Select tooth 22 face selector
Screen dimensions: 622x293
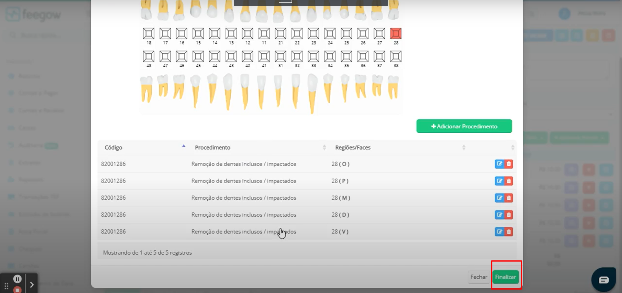(297, 33)
